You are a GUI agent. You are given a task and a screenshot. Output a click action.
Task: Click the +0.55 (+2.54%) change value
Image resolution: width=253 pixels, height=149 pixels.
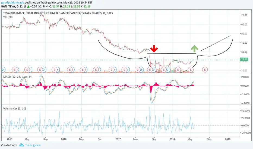coord(39,7)
